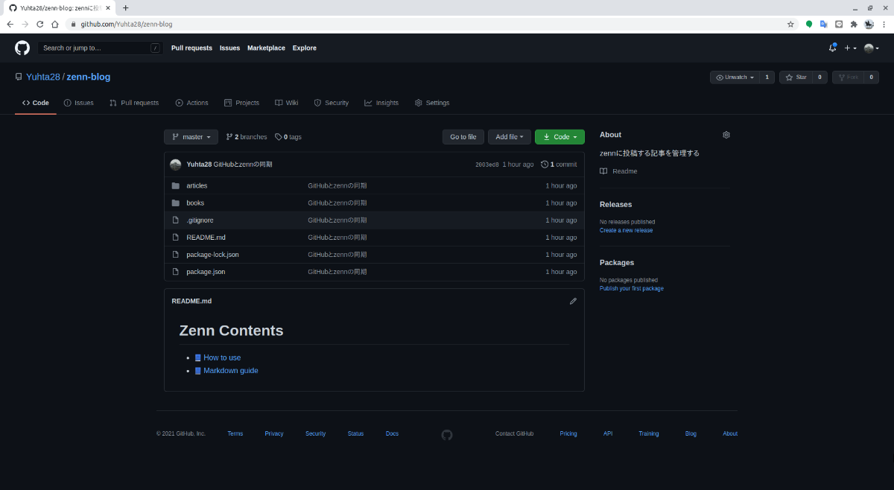Click the browser back arrow
The image size is (894, 490).
tap(10, 24)
